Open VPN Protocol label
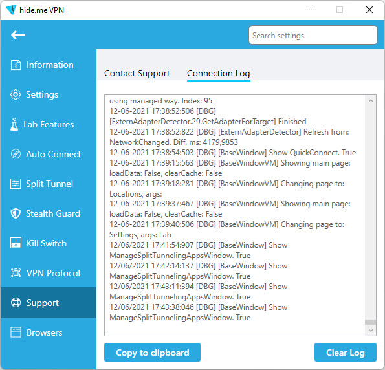Viewport: 385px width, 370px height. [53, 273]
